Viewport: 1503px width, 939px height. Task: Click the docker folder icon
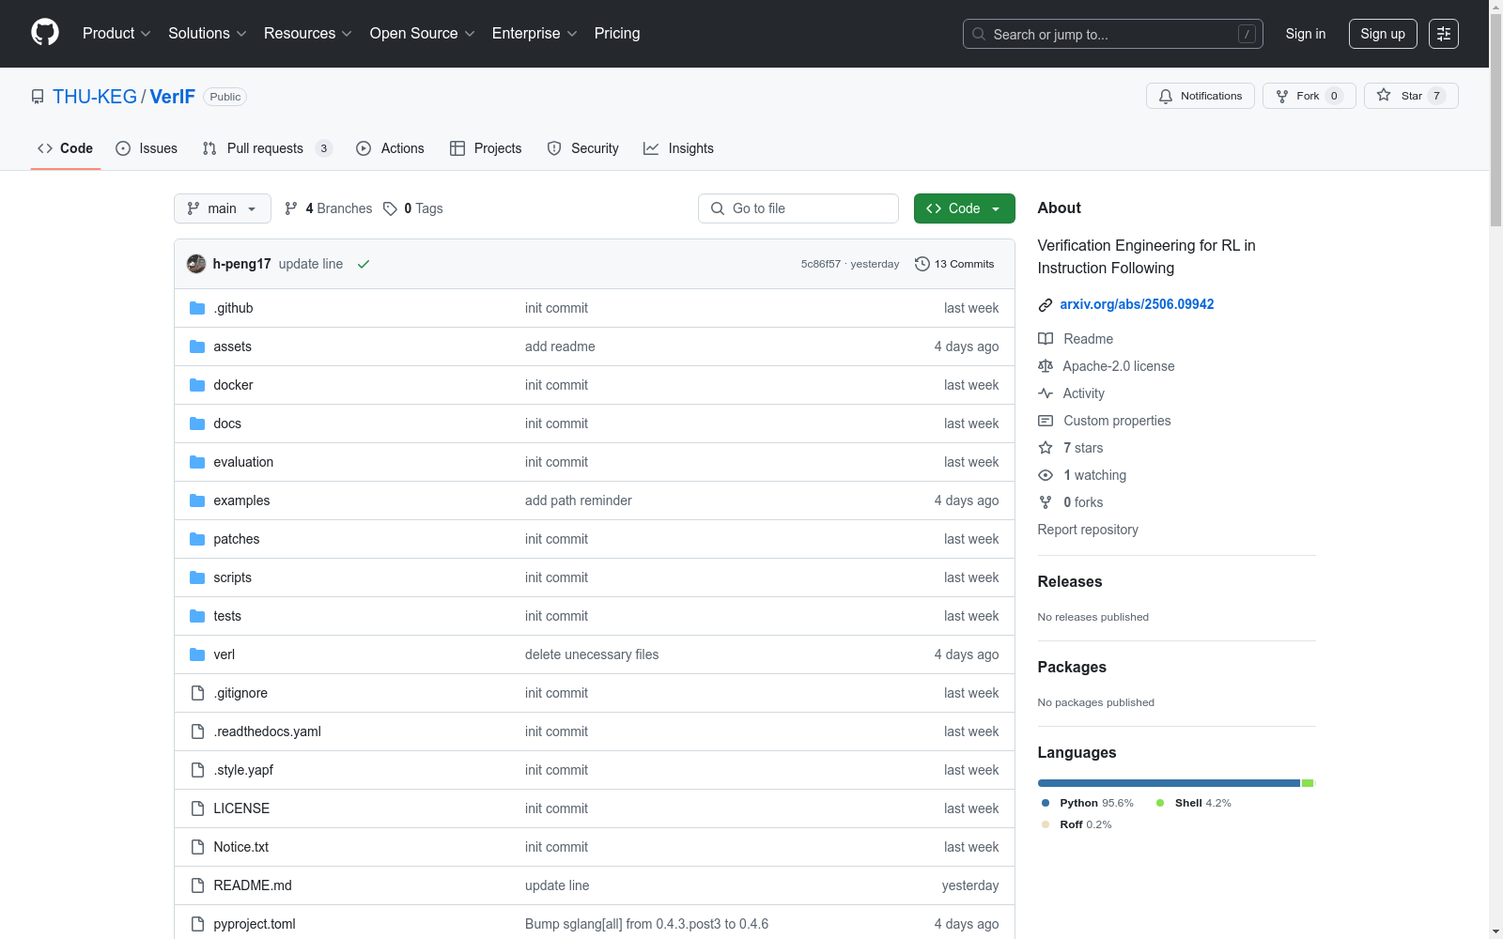[197, 385]
